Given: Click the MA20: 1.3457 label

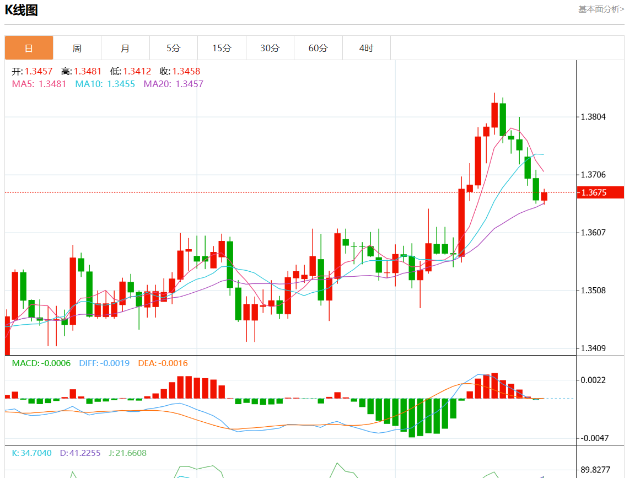Looking at the screenshot, I should click(x=174, y=84).
